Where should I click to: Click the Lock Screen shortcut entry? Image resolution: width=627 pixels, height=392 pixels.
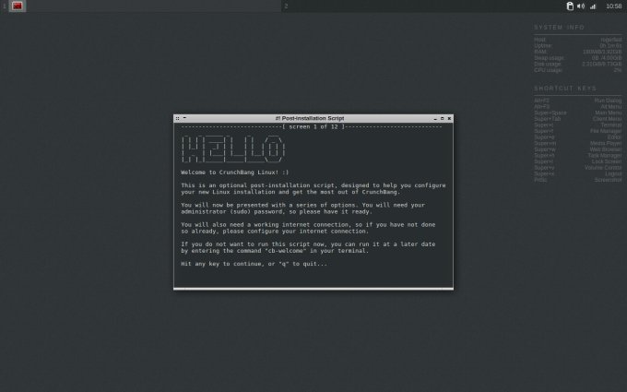(x=578, y=161)
